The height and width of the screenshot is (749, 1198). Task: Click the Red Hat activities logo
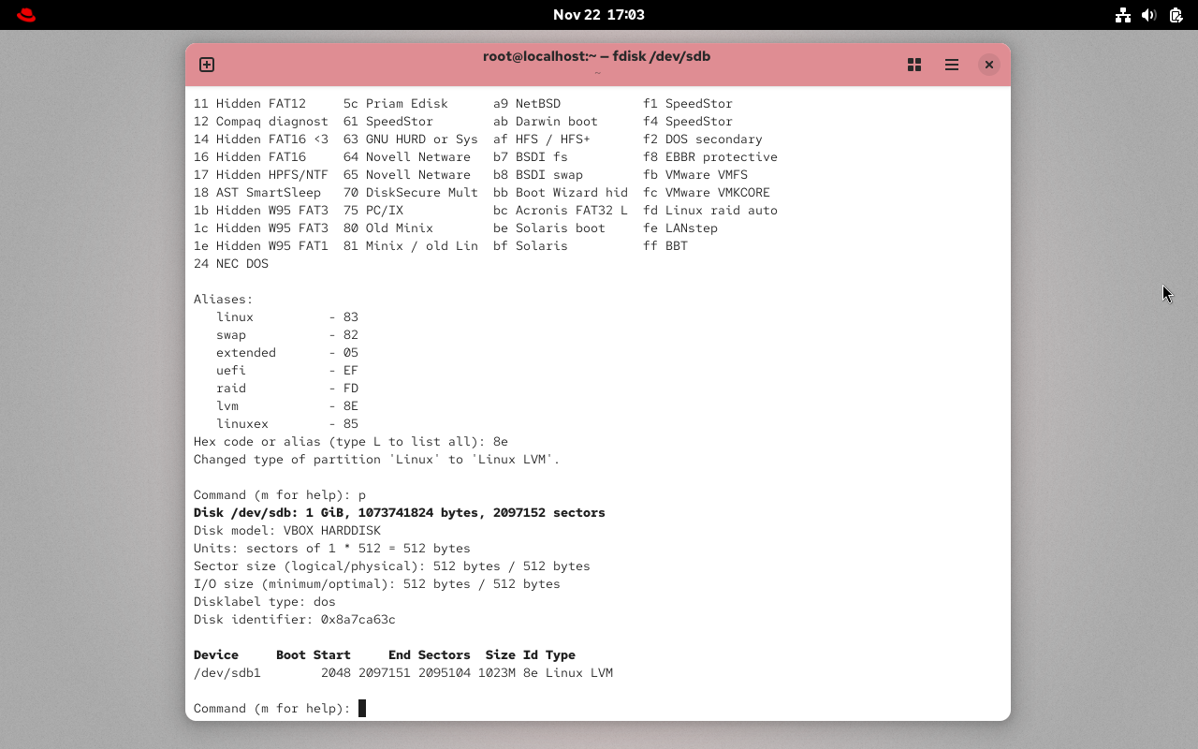(x=25, y=14)
